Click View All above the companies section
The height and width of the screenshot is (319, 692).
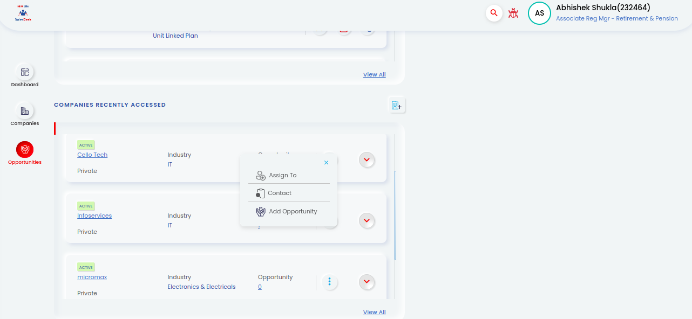click(375, 74)
